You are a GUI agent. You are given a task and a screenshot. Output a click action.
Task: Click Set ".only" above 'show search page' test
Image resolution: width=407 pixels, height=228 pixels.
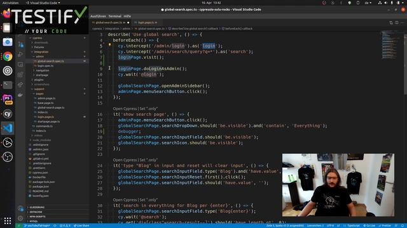pyautogui.click(x=148, y=109)
